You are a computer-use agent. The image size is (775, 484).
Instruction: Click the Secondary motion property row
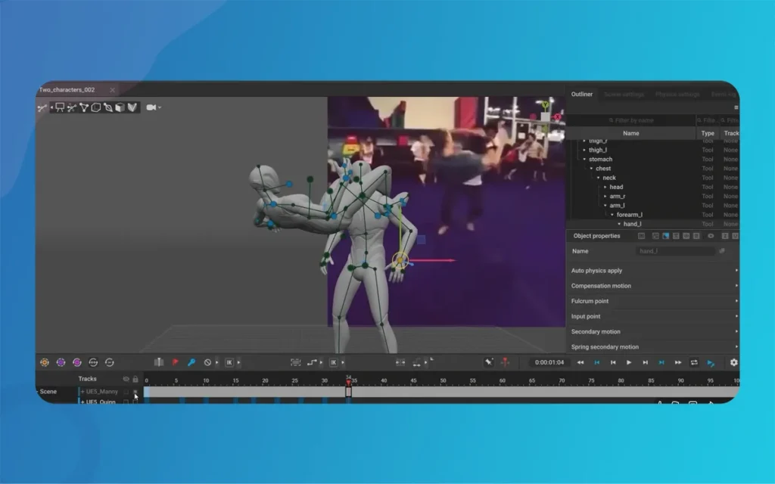[x=651, y=332]
